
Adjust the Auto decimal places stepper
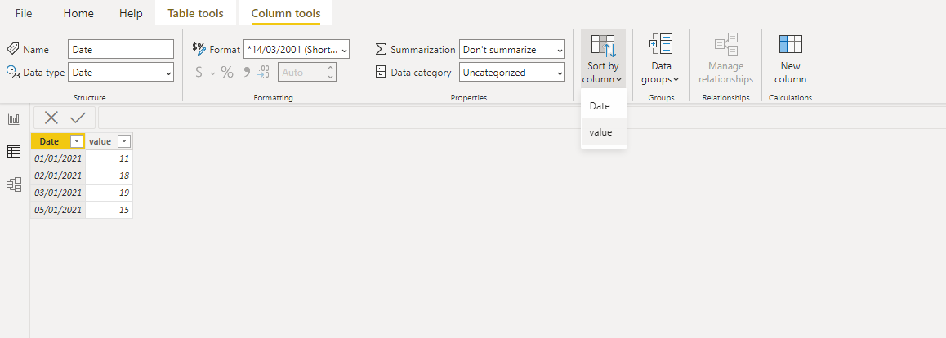(330, 73)
